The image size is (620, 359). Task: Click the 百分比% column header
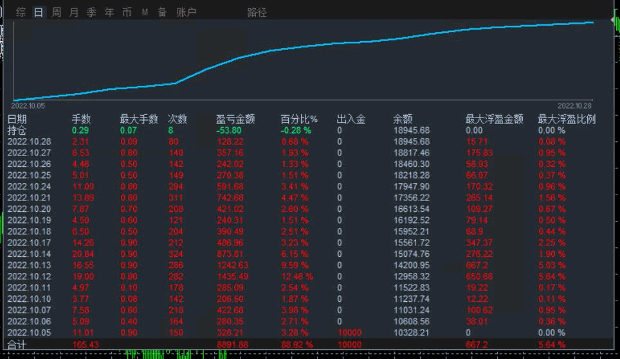click(x=299, y=119)
